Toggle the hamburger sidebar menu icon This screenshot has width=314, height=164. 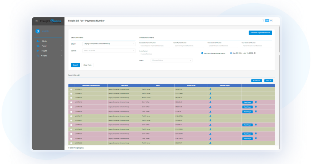click(36, 21)
